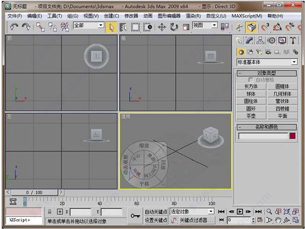The image size is (305, 229).
Task: Switch to the Create command panel tab
Action: [x=239, y=41]
